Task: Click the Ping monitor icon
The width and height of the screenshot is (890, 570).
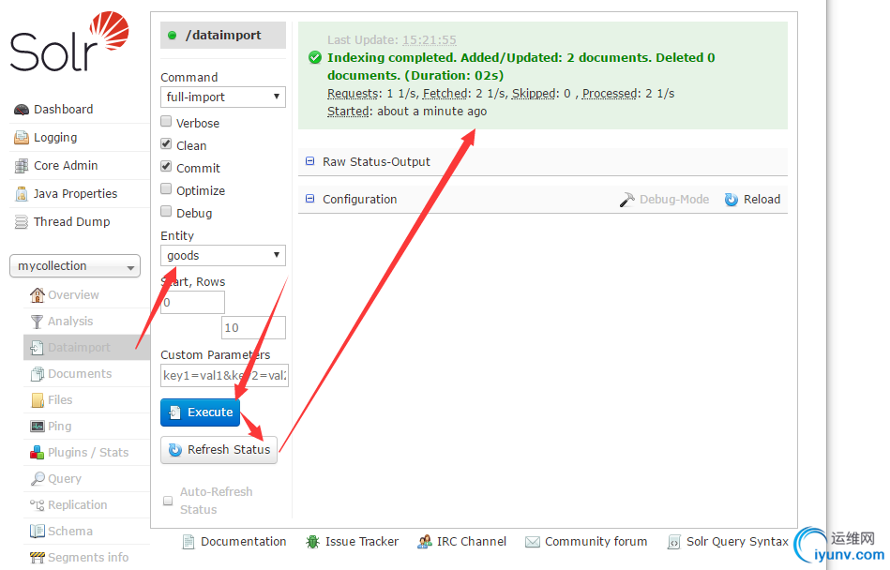Action: tap(38, 427)
